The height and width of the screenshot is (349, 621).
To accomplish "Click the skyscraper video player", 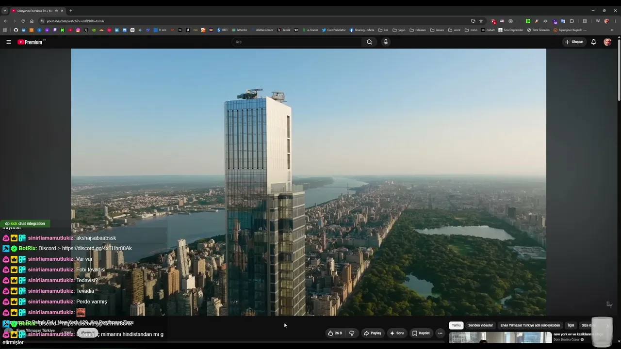I will click(309, 182).
